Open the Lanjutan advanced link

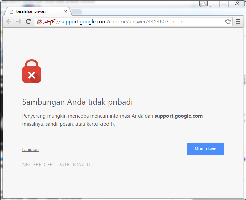coord(30,150)
